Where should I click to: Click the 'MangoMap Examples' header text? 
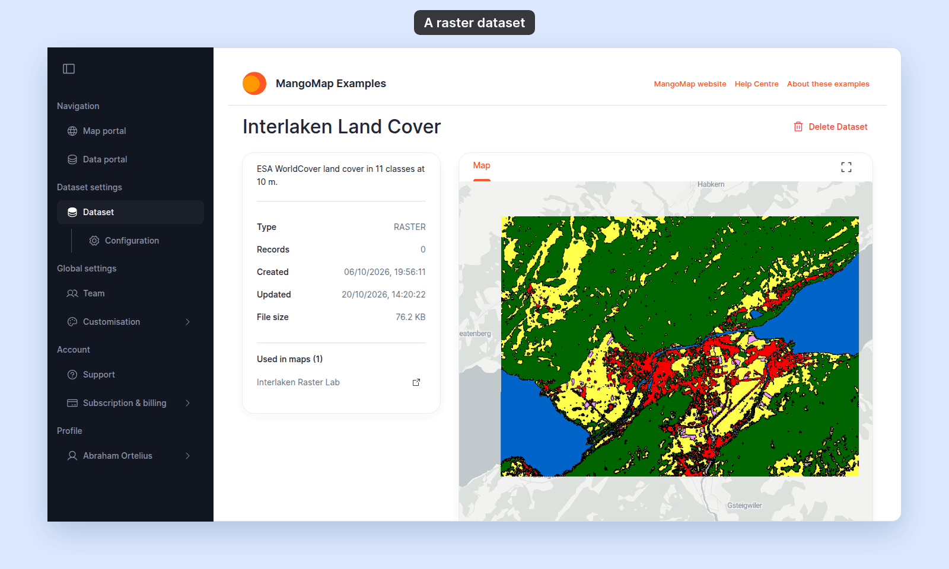click(331, 84)
